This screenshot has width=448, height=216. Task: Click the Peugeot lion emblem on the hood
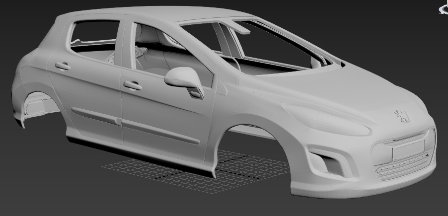pos(400,115)
